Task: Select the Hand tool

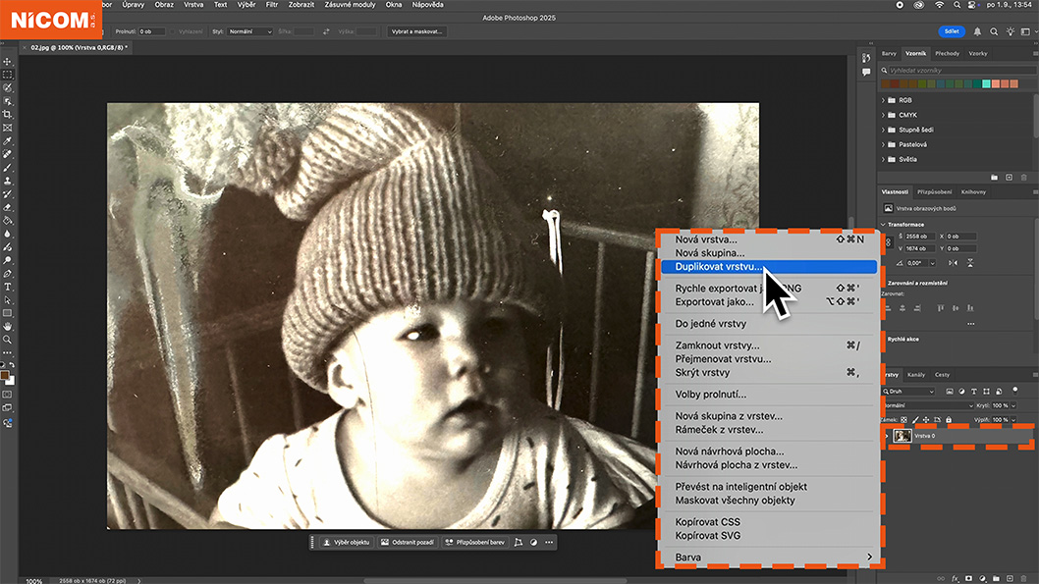Action: pos(8,326)
